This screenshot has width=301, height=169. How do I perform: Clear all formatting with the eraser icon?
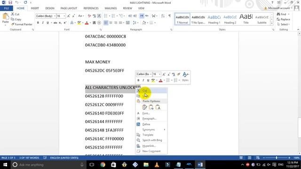pos(89,16)
